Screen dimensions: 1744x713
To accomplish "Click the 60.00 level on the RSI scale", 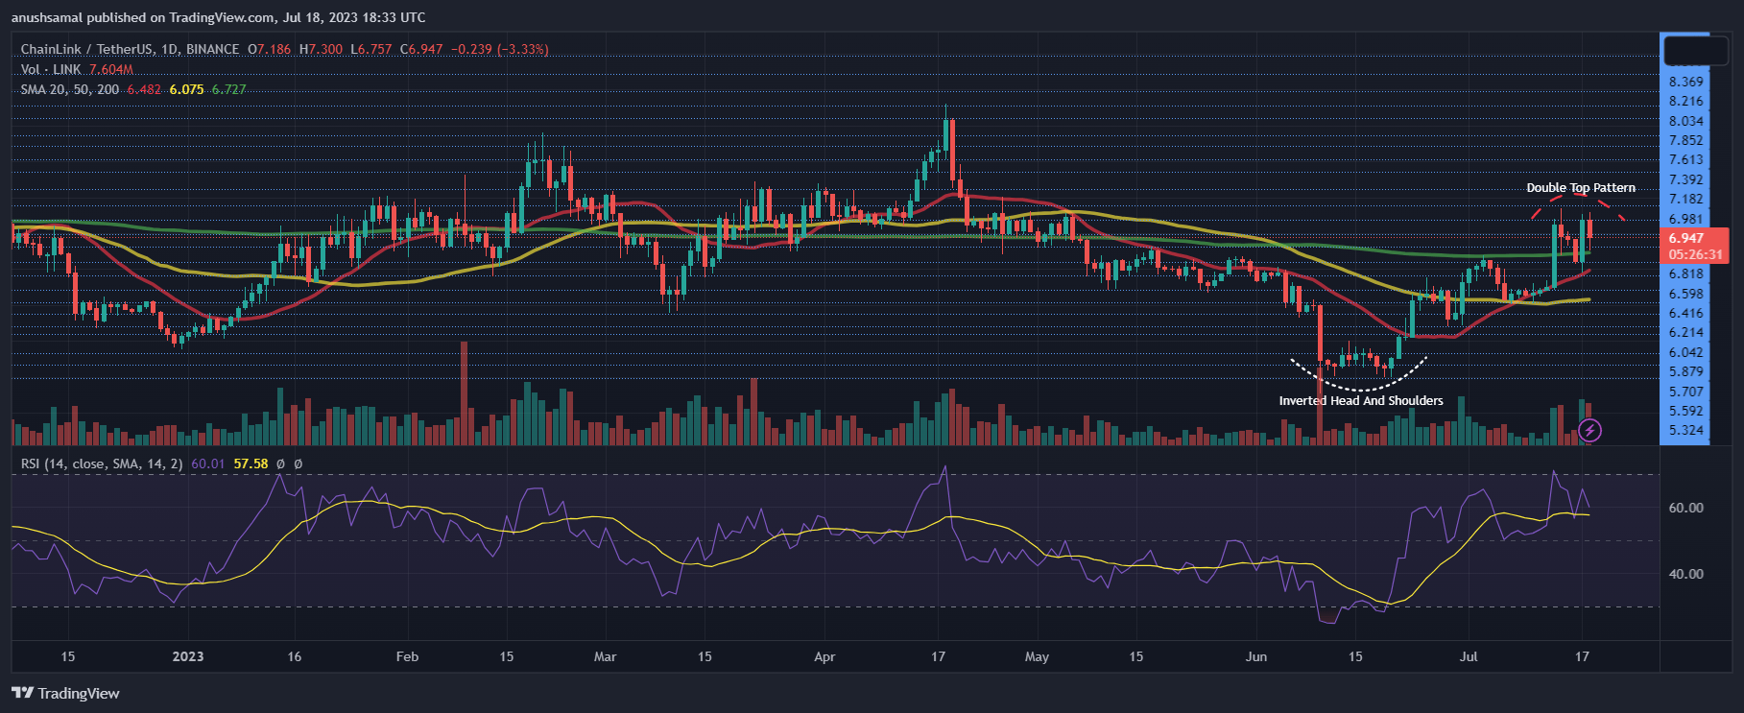I will coord(1685,508).
